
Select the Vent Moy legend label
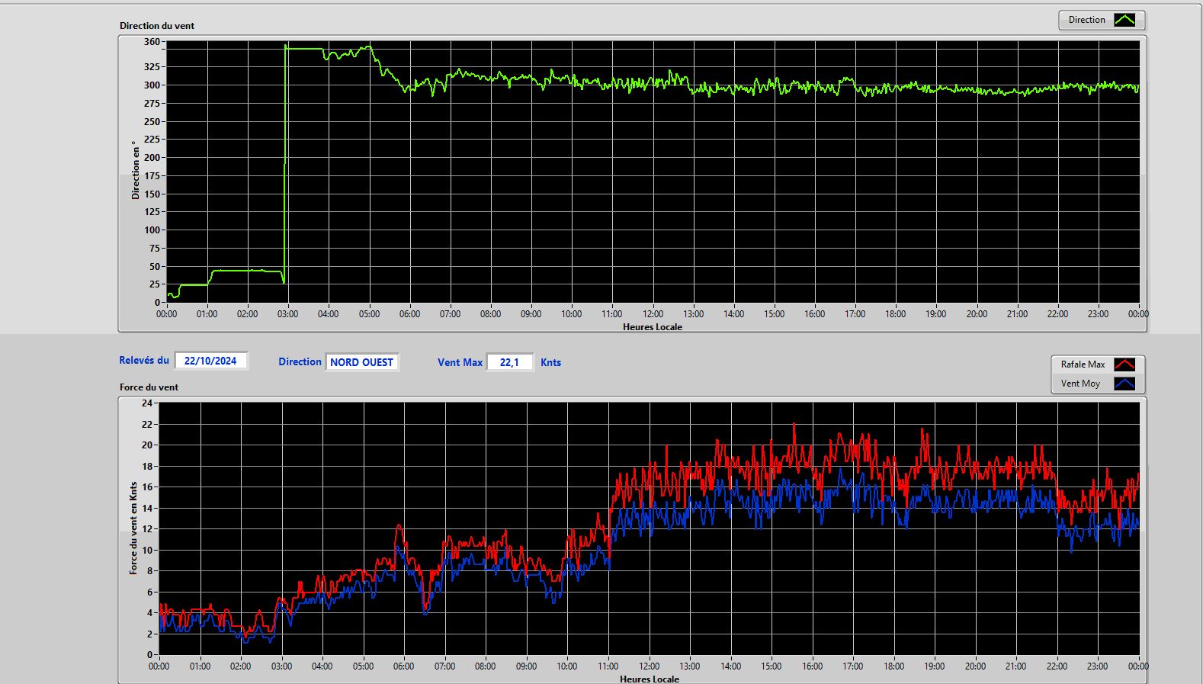pyautogui.click(x=1080, y=384)
